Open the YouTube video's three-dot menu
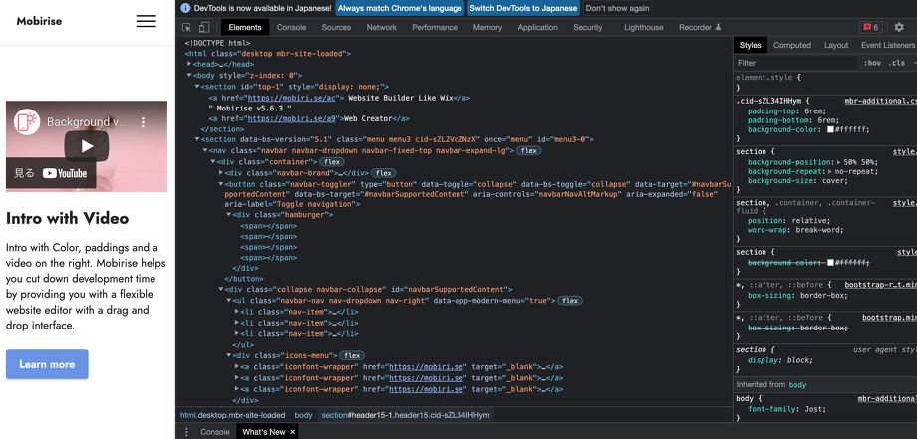 (x=143, y=122)
